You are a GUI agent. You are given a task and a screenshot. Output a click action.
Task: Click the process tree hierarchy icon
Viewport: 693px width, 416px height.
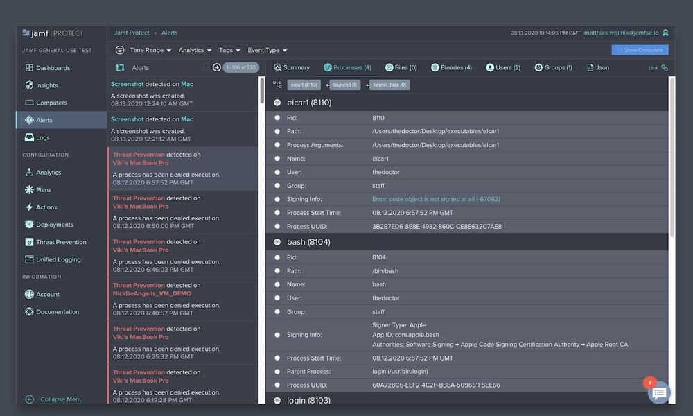pyautogui.click(x=277, y=85)
